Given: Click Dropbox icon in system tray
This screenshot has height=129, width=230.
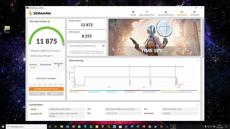Looking at the screenshot, I should click(x=214, y=127).
